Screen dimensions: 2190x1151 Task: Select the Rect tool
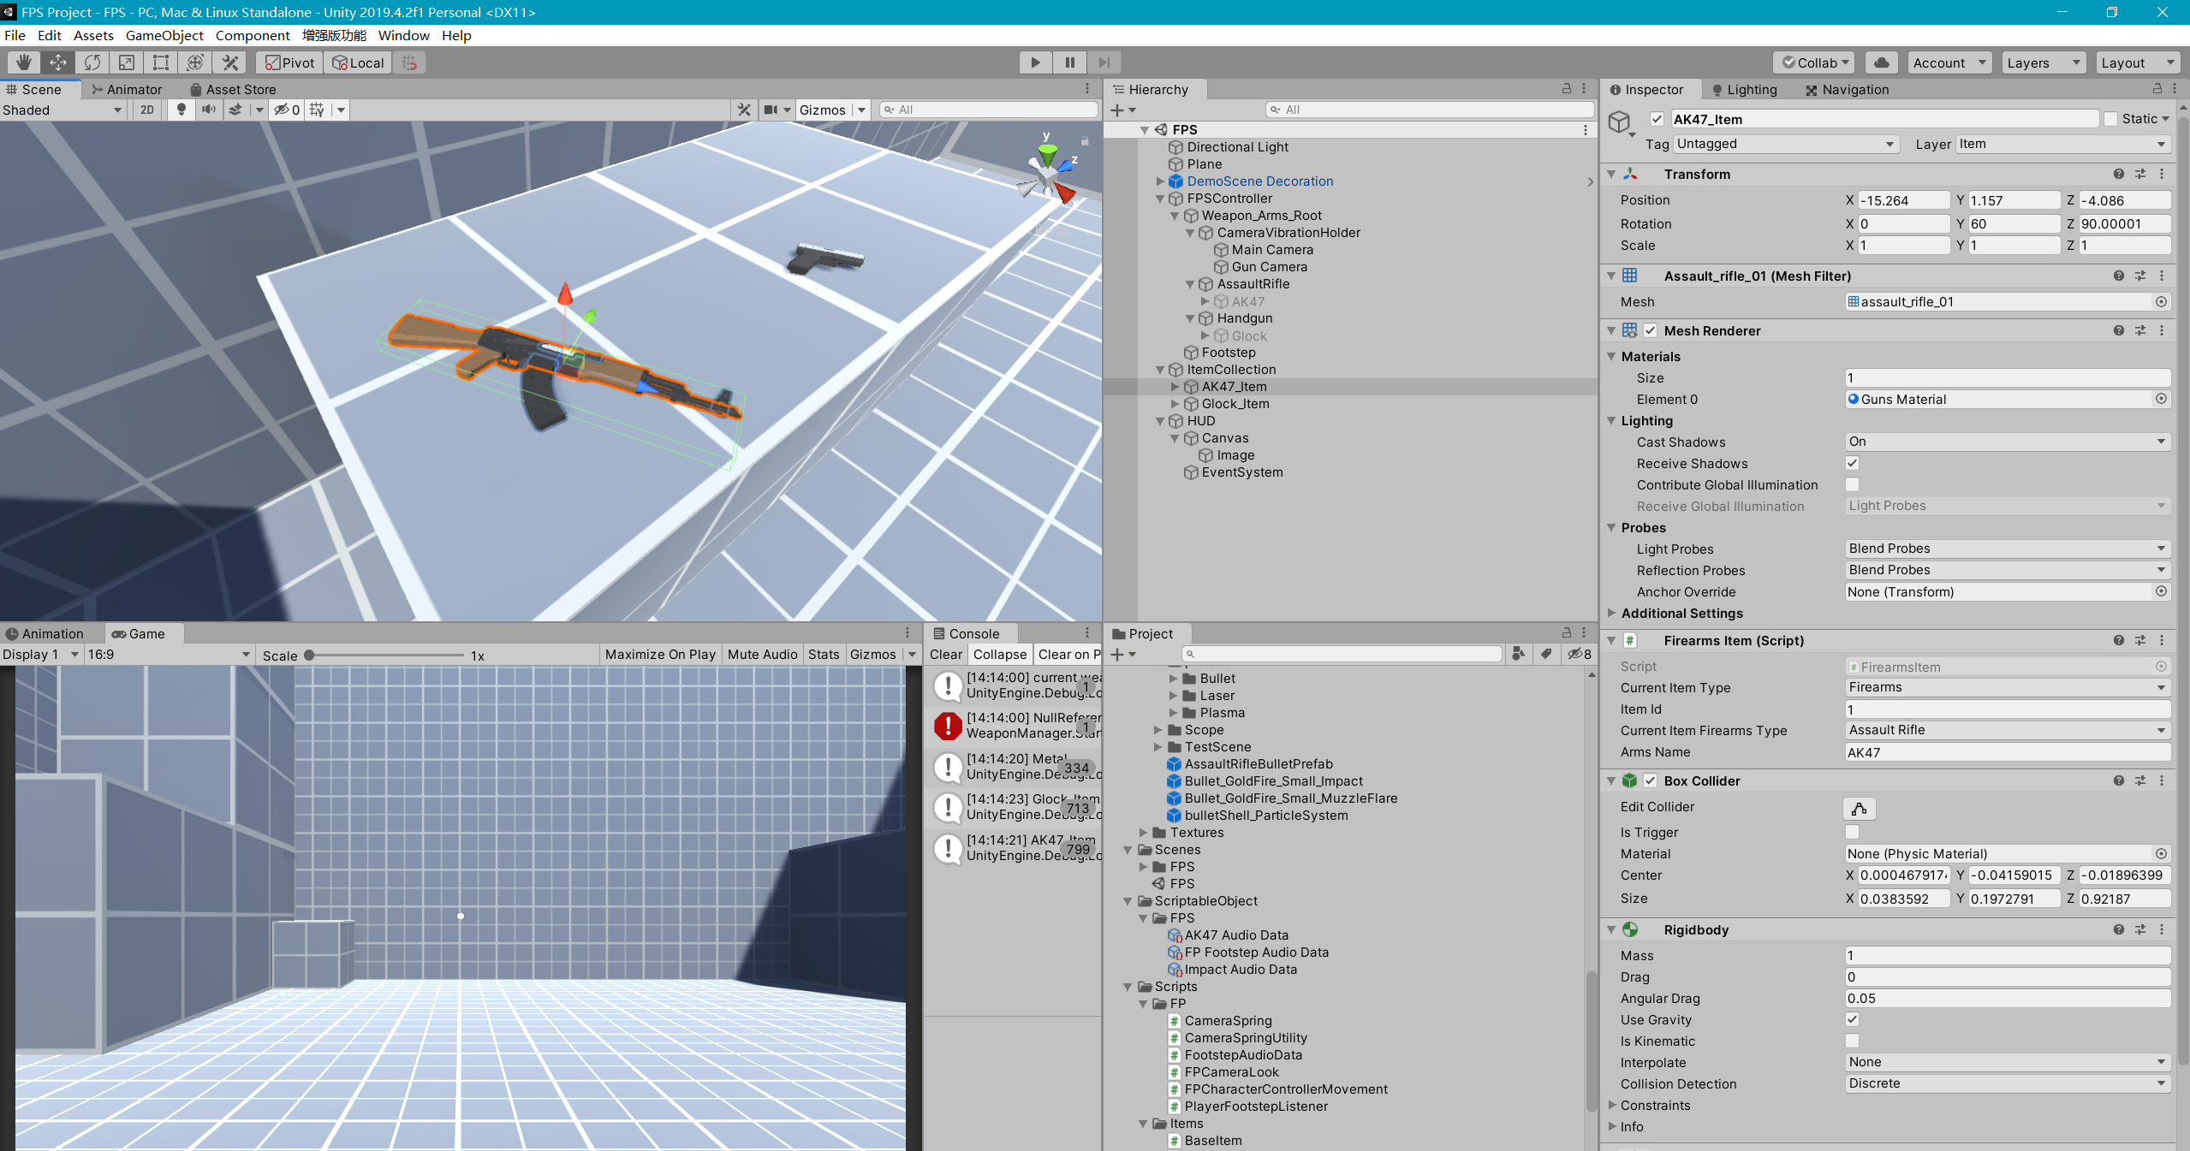click(161, 62)
